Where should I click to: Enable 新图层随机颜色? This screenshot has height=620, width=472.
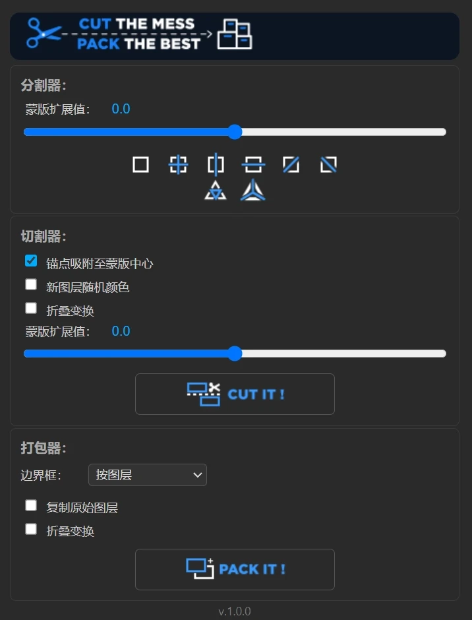(x=30, y=284)
